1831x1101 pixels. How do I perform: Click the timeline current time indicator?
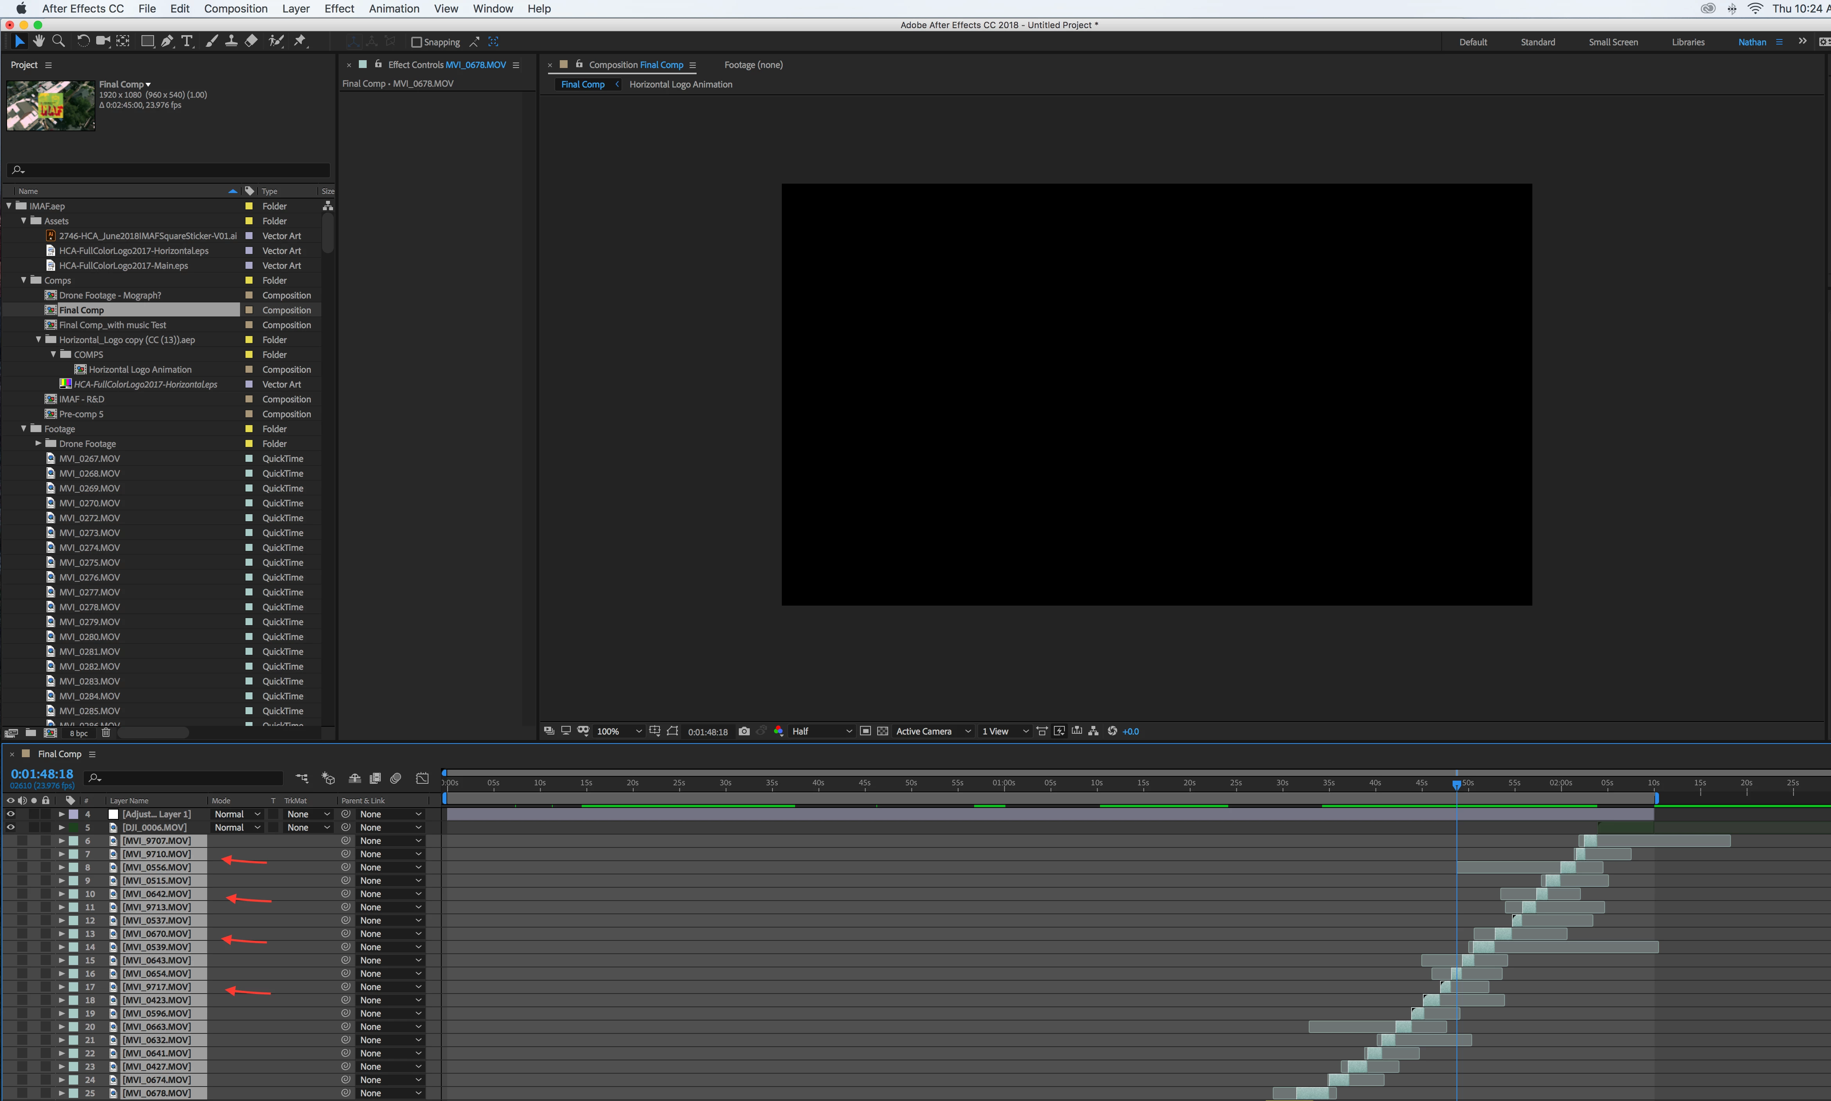(1456, 784)
